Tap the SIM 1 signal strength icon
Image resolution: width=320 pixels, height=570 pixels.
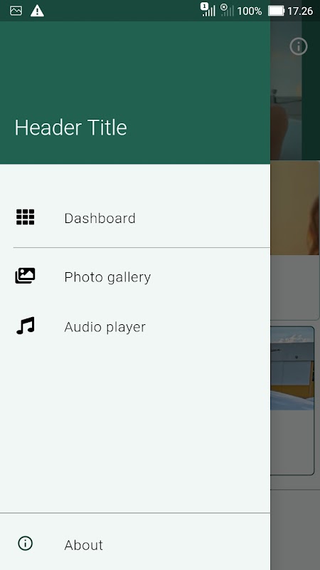coord(208,9)
